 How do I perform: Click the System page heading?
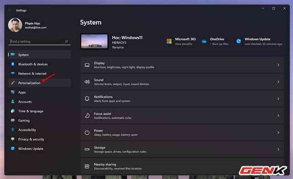click(x=91, y=22)
